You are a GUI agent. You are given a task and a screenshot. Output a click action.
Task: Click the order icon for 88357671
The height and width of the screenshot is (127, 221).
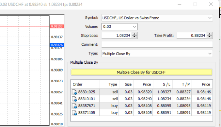click(74, 106)
